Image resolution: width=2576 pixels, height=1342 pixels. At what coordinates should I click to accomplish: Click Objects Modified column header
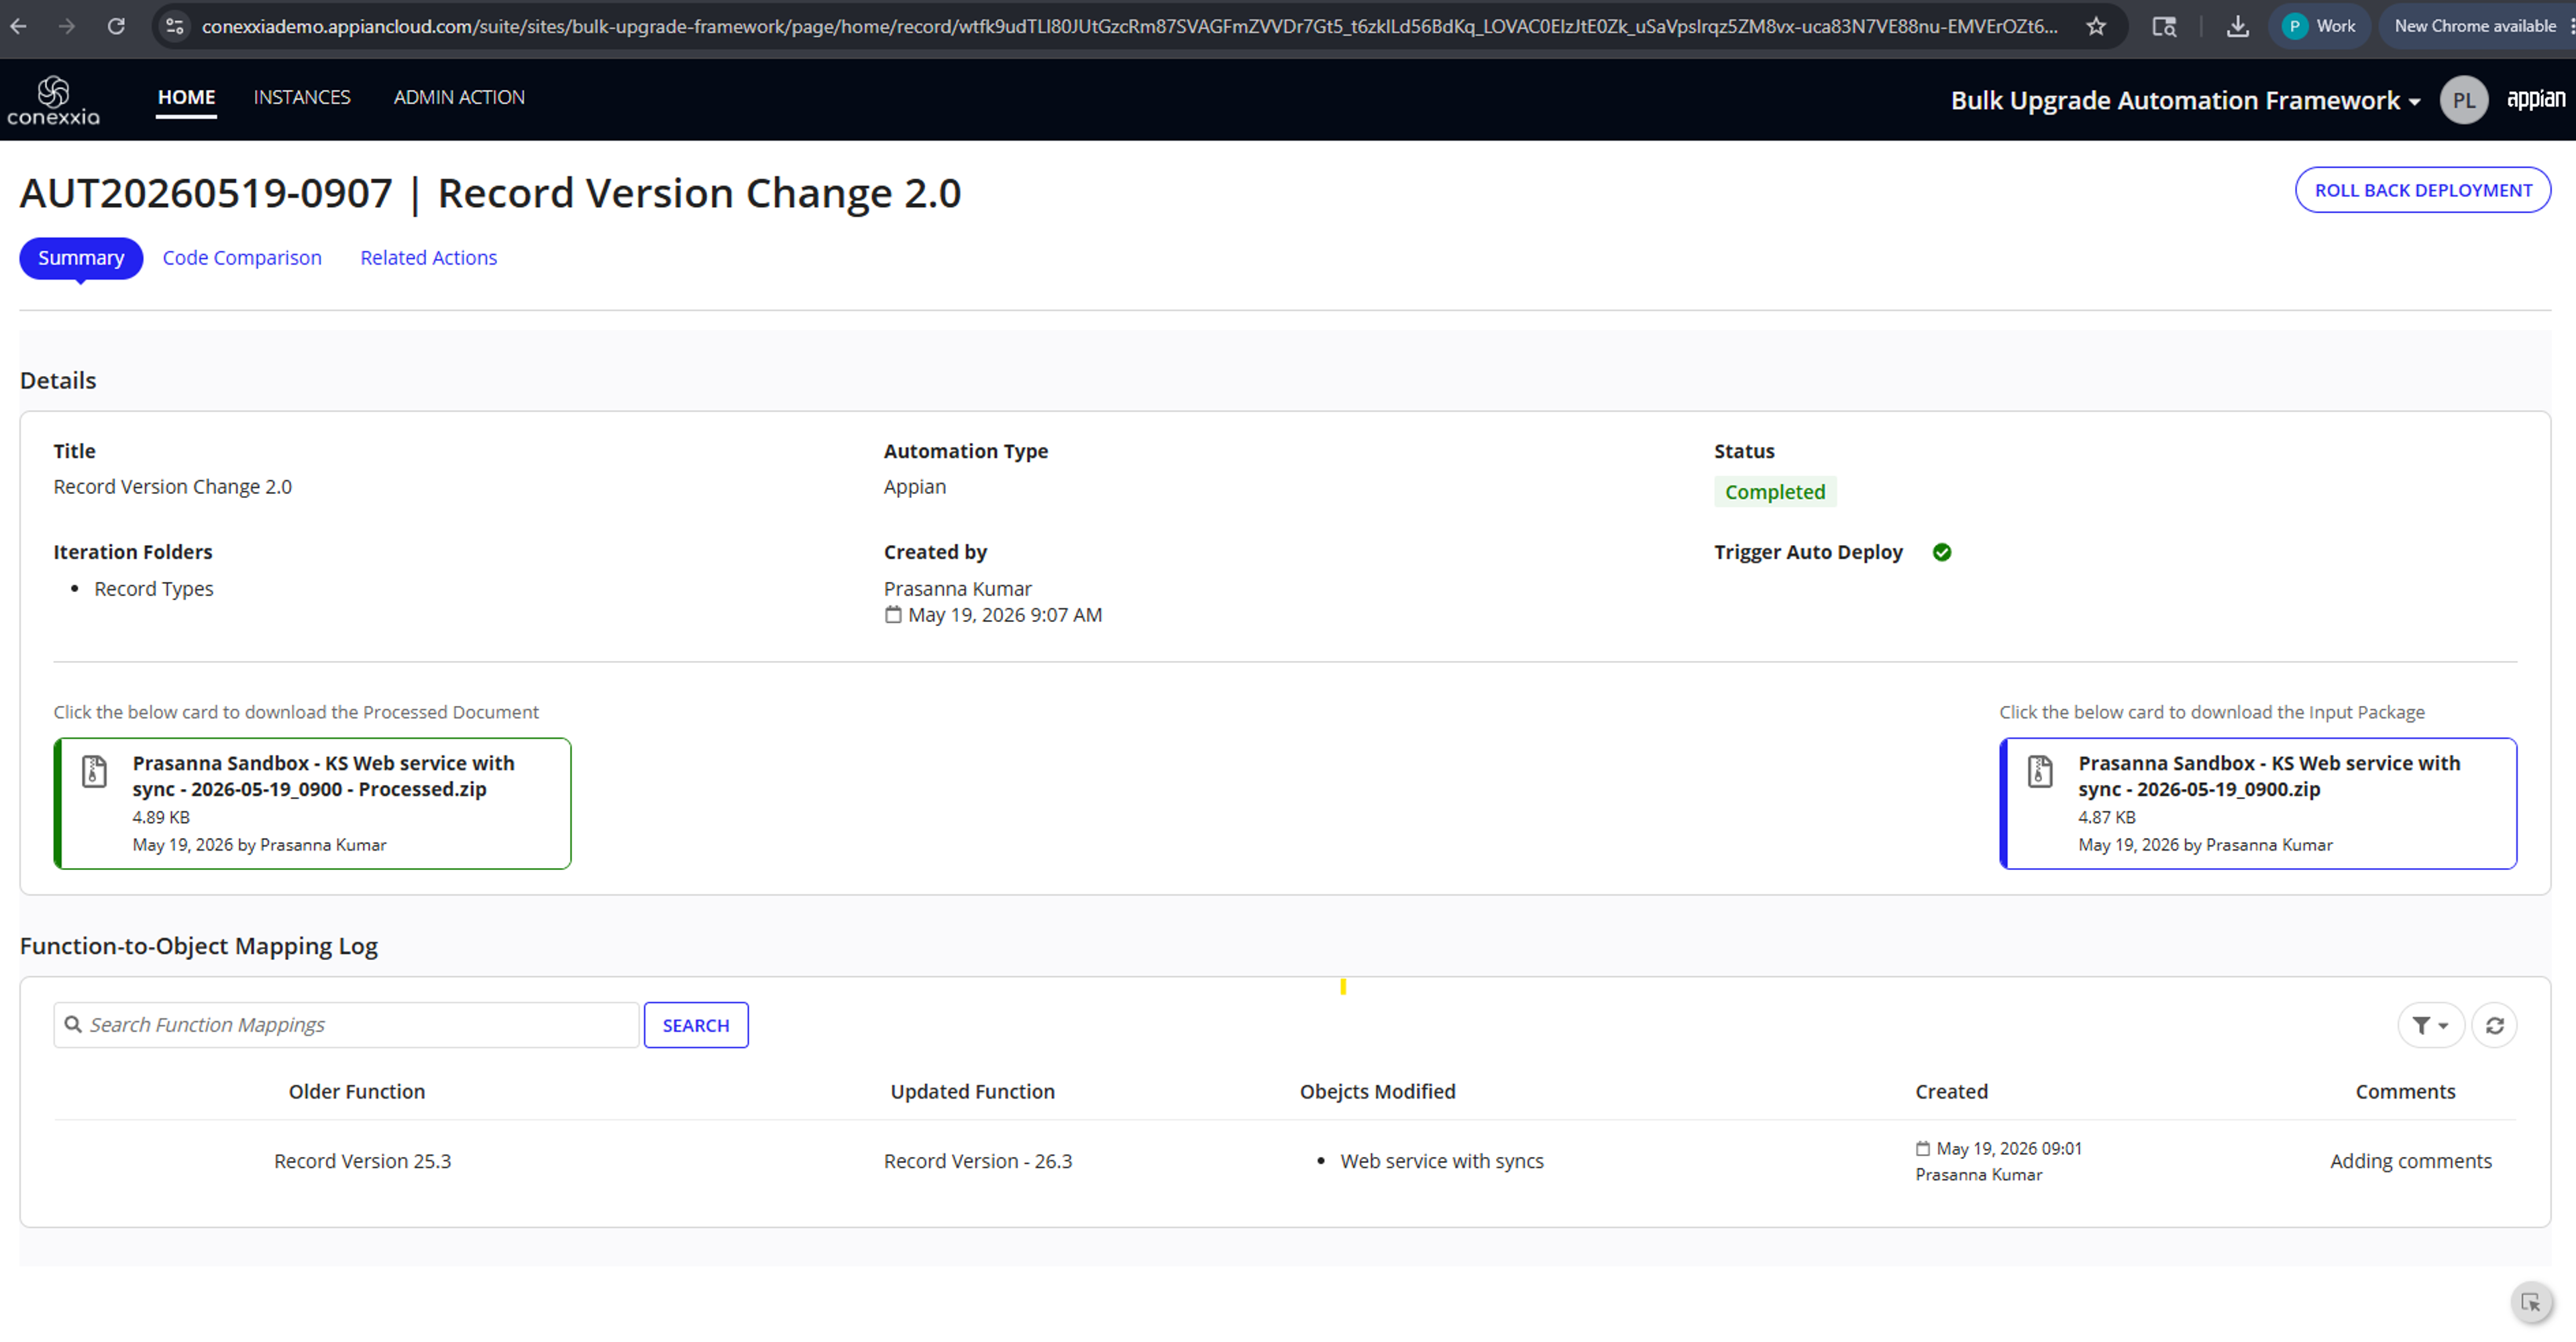(1377, 1091)
